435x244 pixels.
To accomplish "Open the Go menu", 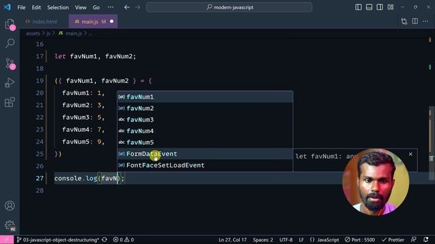I will (x=96, y=7).
